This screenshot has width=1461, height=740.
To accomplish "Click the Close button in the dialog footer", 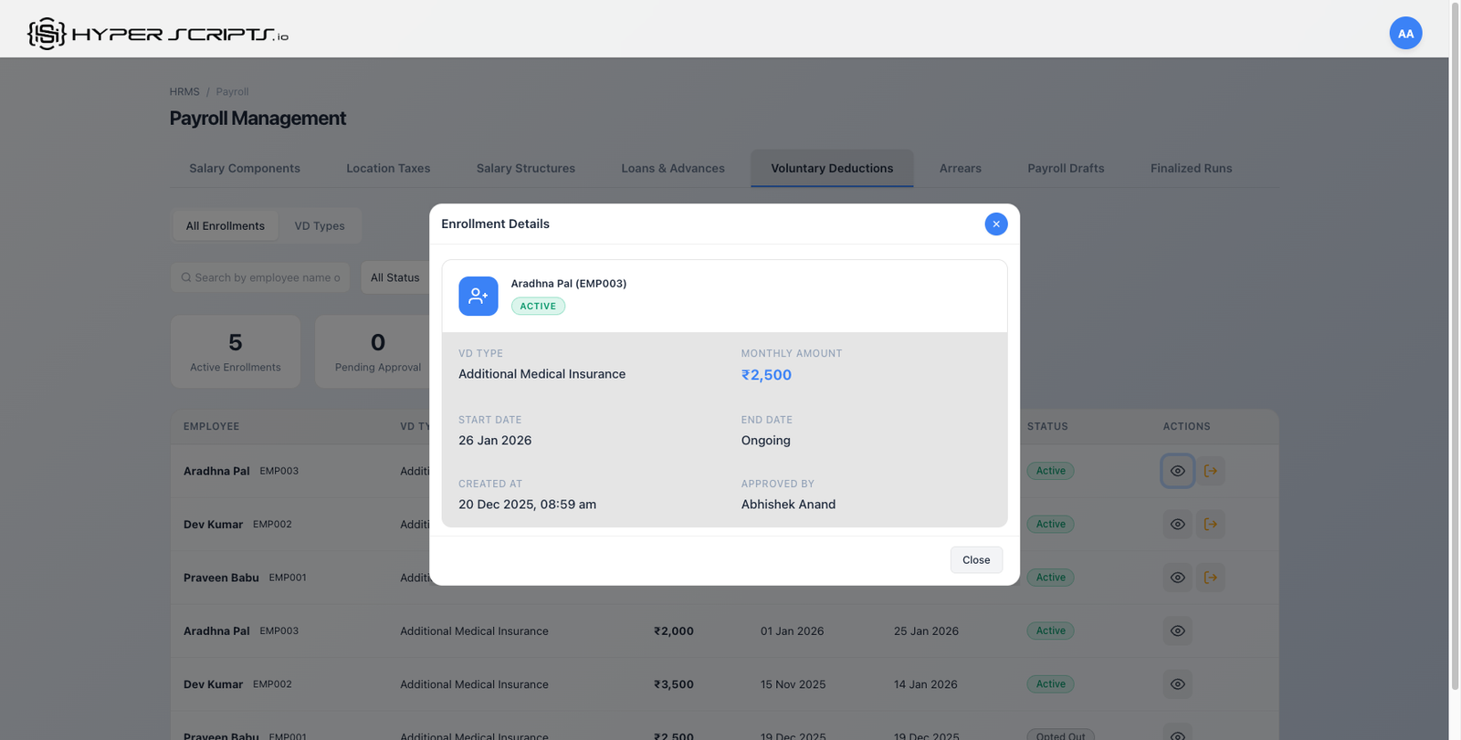I will click(976, 560).
